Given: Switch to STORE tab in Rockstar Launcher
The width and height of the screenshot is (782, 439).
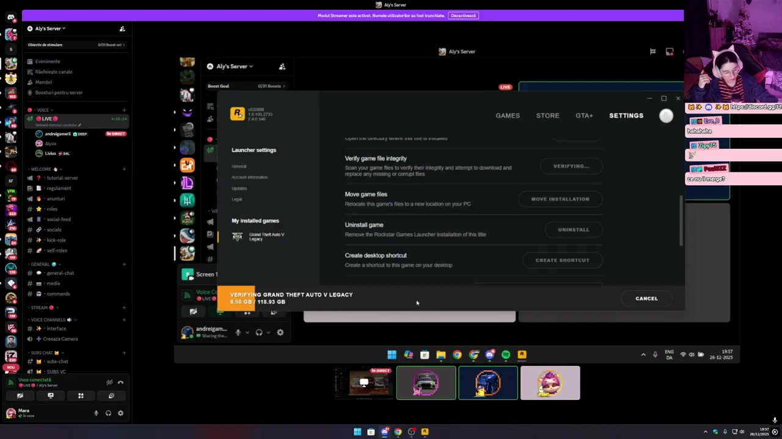Looking at the screenshot, I should coord(547,115).
